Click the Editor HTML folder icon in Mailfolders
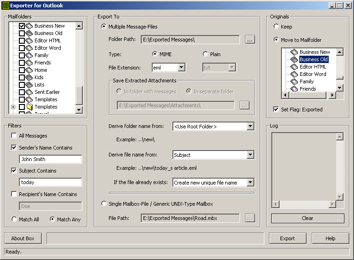Image resolution: width=354 pixels, height=260 pixels. 29,40
